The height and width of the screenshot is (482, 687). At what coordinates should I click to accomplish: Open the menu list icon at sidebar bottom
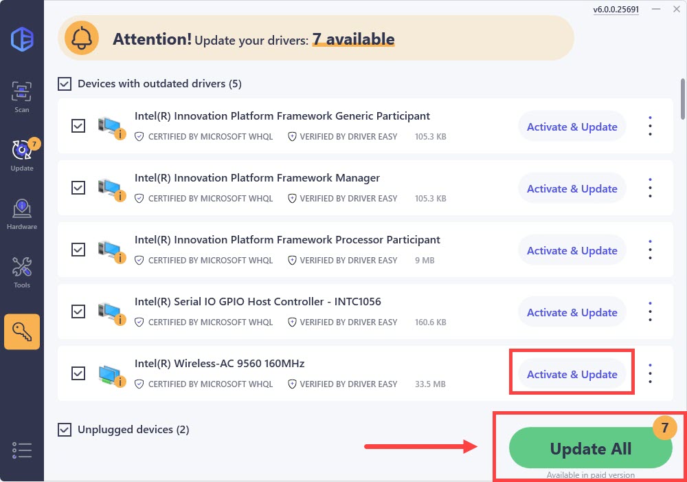(x=22, y=450)
